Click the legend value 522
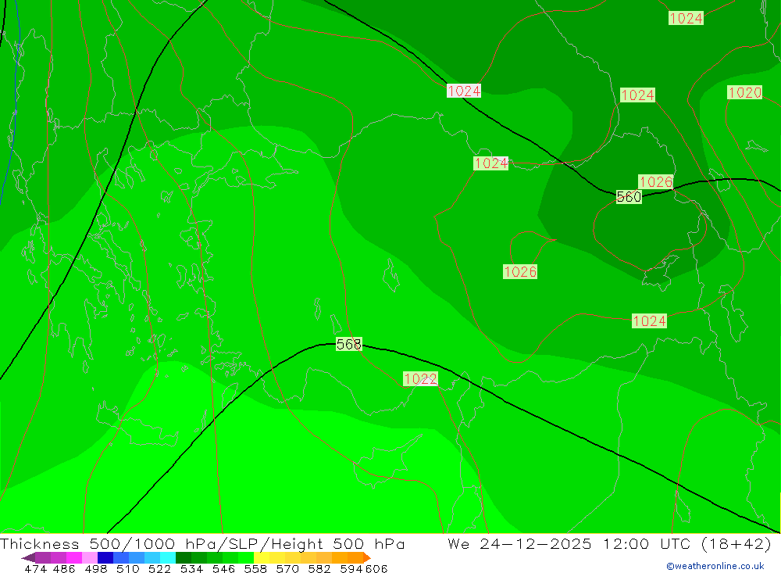The image size is (781, 573). [159, 568]
